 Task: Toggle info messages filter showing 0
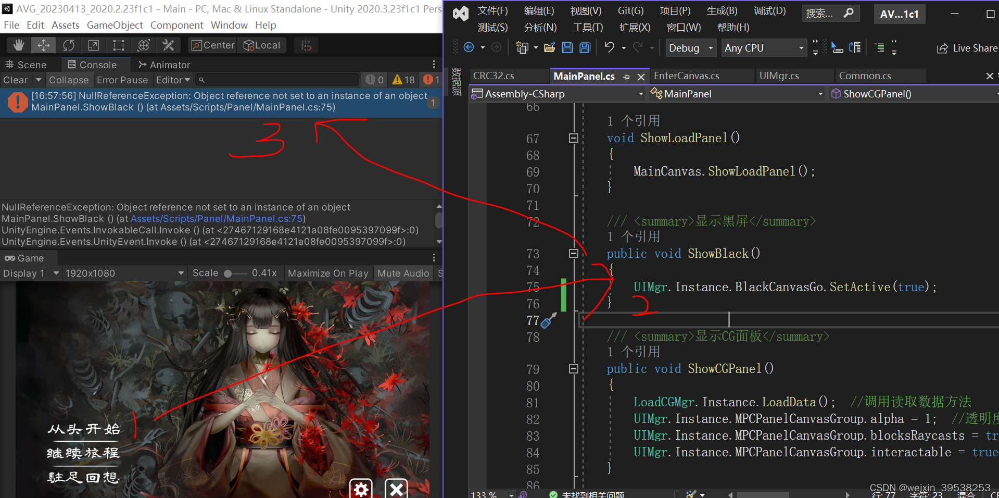375,80
